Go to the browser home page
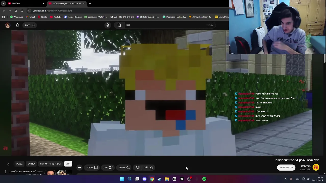The width and height of the screenshot is (326, 183). (22, 11)
